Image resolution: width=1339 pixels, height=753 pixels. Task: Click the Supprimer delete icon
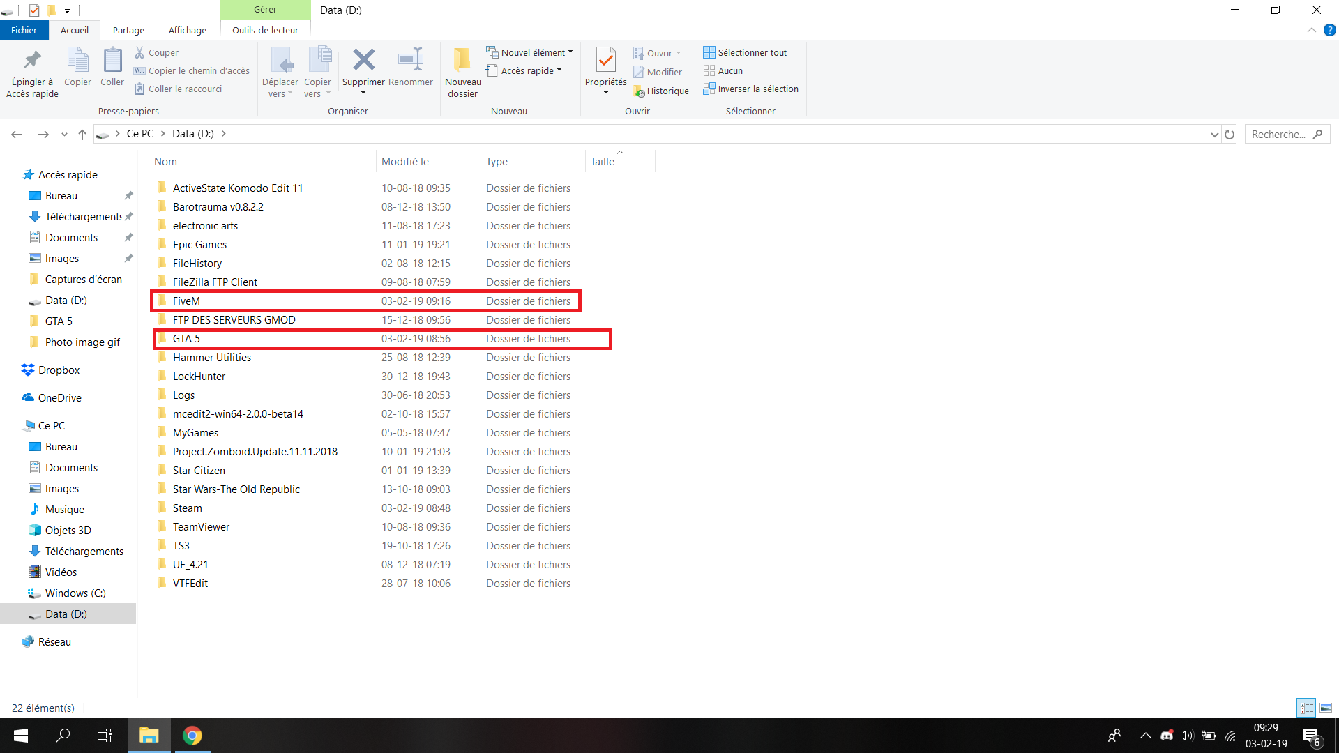click(x=363, y=61)
